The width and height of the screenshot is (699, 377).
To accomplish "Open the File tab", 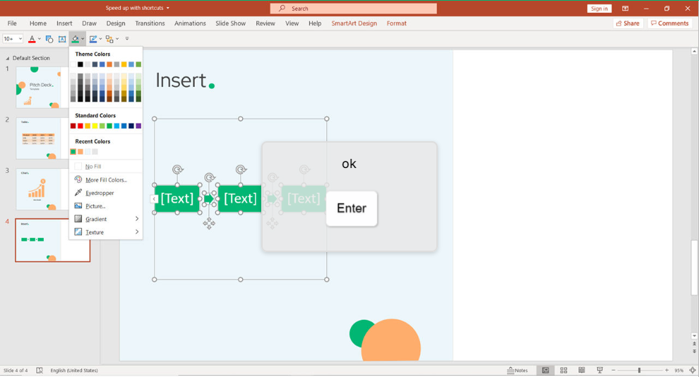I will [x=12, y=23].
